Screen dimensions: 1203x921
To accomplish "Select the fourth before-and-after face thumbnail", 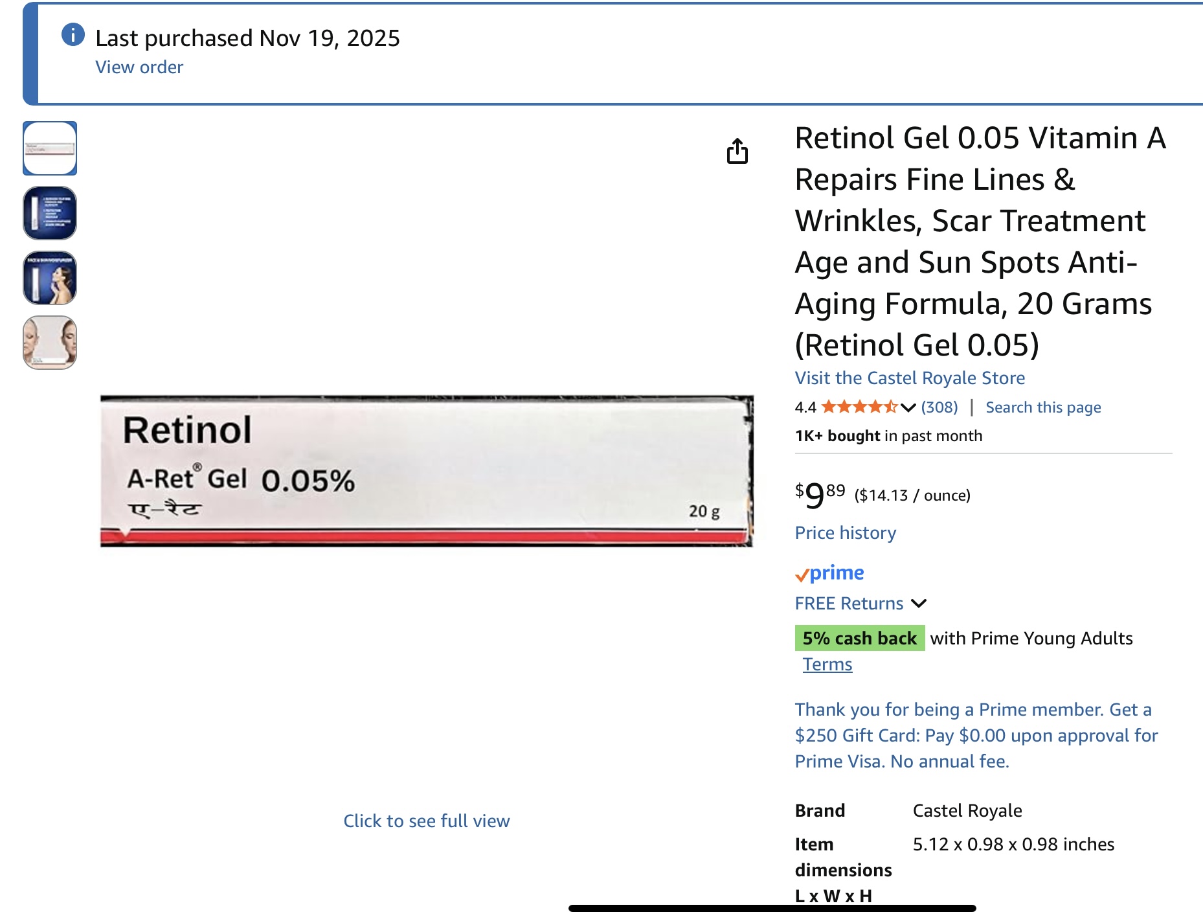I will click(50, 343).
